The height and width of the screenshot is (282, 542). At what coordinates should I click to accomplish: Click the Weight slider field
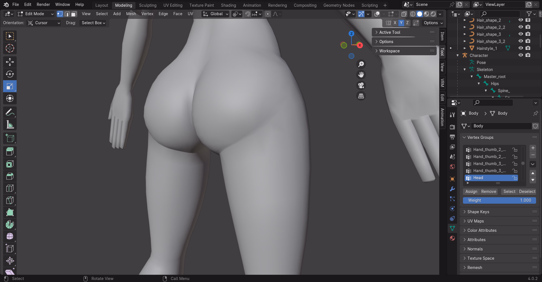(499, 200)
